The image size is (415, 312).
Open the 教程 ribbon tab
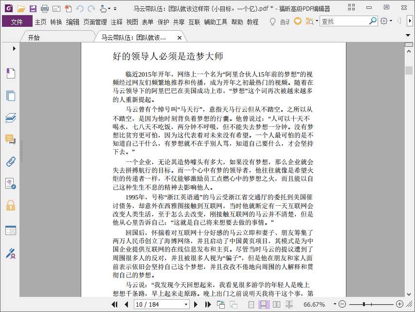(253, 22)
